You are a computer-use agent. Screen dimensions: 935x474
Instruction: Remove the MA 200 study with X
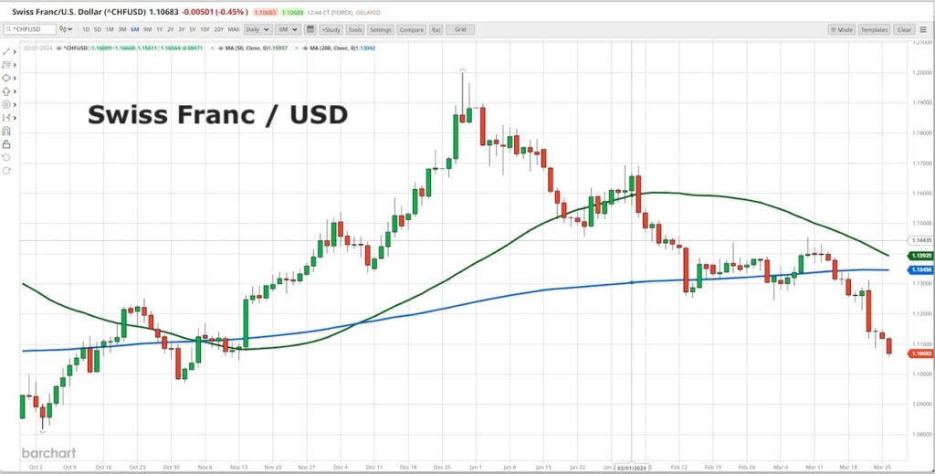297,47
